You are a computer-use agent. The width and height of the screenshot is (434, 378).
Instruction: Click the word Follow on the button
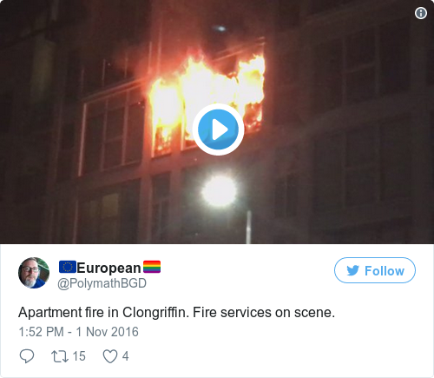[385, 271]
